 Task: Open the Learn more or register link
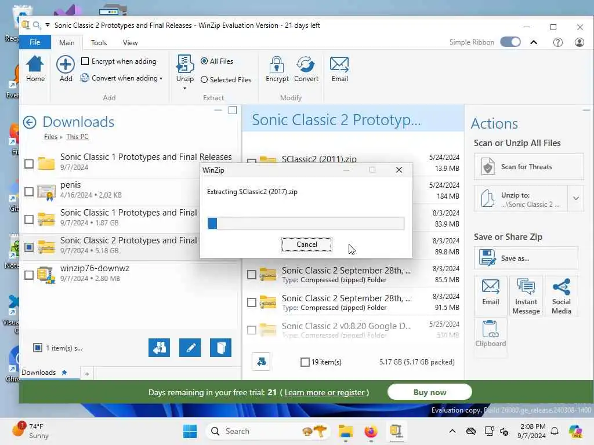pyautogui.click(x=324, y=392)
